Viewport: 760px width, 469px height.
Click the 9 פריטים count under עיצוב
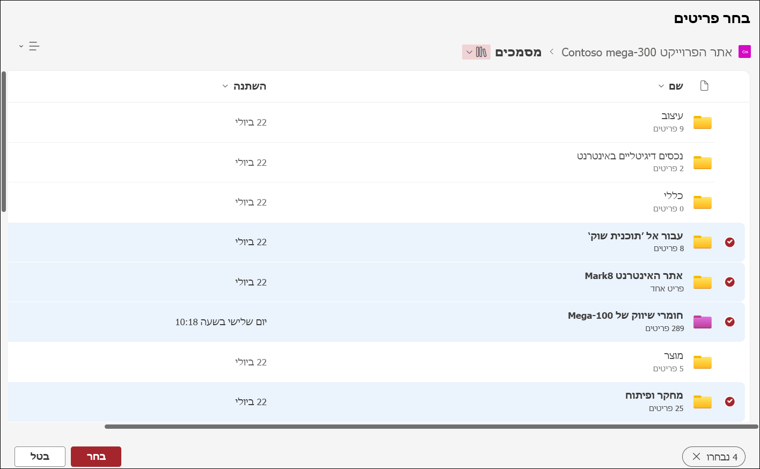[668, 129]
